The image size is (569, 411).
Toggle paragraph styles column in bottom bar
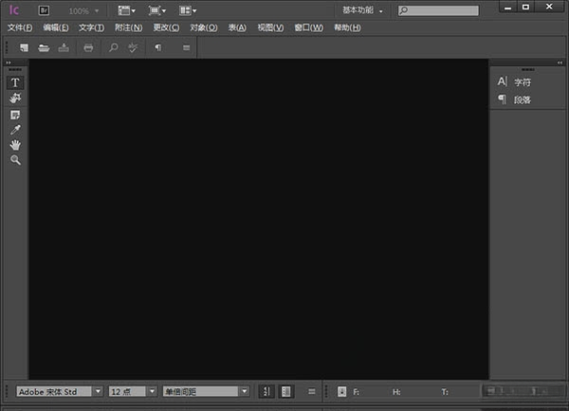click(286, 391)
